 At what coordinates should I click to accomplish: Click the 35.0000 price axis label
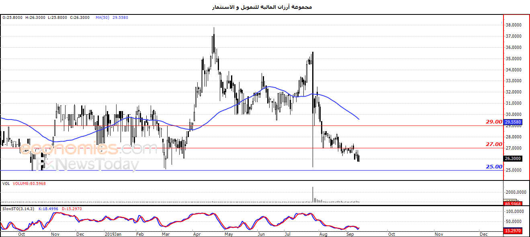pyautogui.click(x=514, y=59)
